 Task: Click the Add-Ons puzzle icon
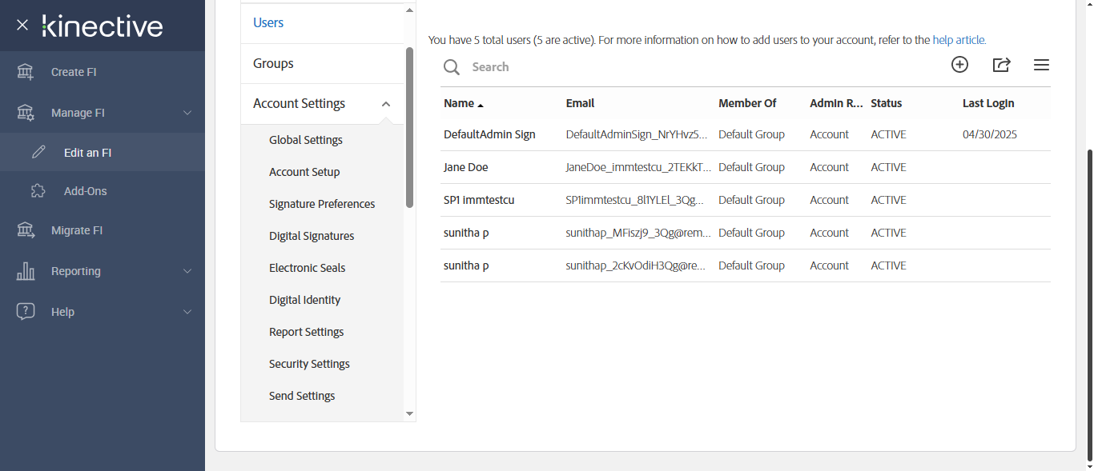pos(38,191)
